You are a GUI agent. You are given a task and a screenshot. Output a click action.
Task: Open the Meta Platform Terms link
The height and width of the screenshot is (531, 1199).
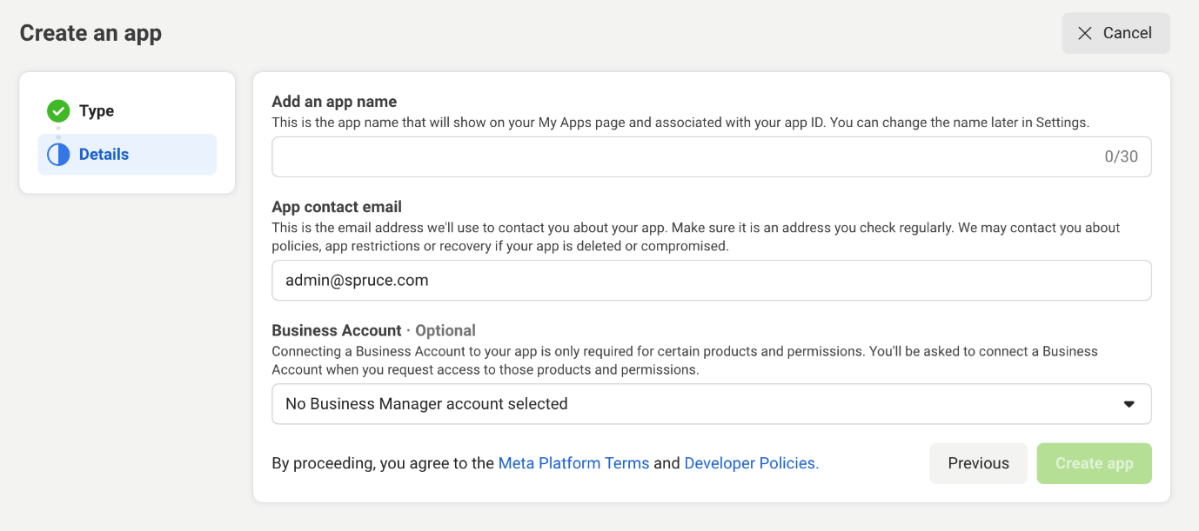tap(573, 463)
